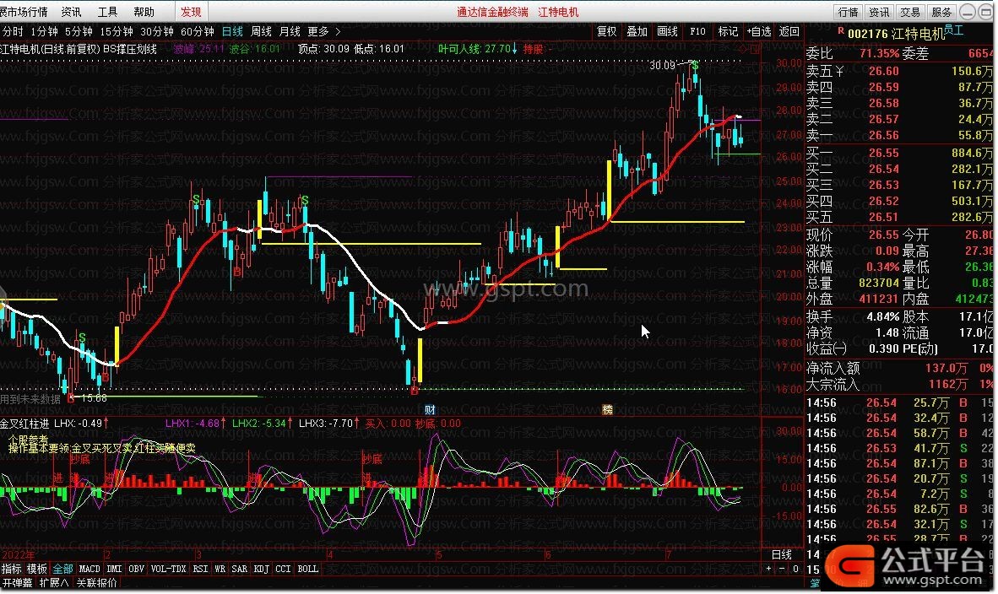The height and width of the screenshot is (594, 998).
Task: Click the 30.09 high price label
Action: [662, 65]
